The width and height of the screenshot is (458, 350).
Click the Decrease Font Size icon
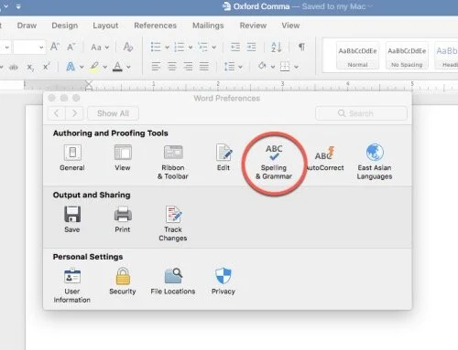71,47
